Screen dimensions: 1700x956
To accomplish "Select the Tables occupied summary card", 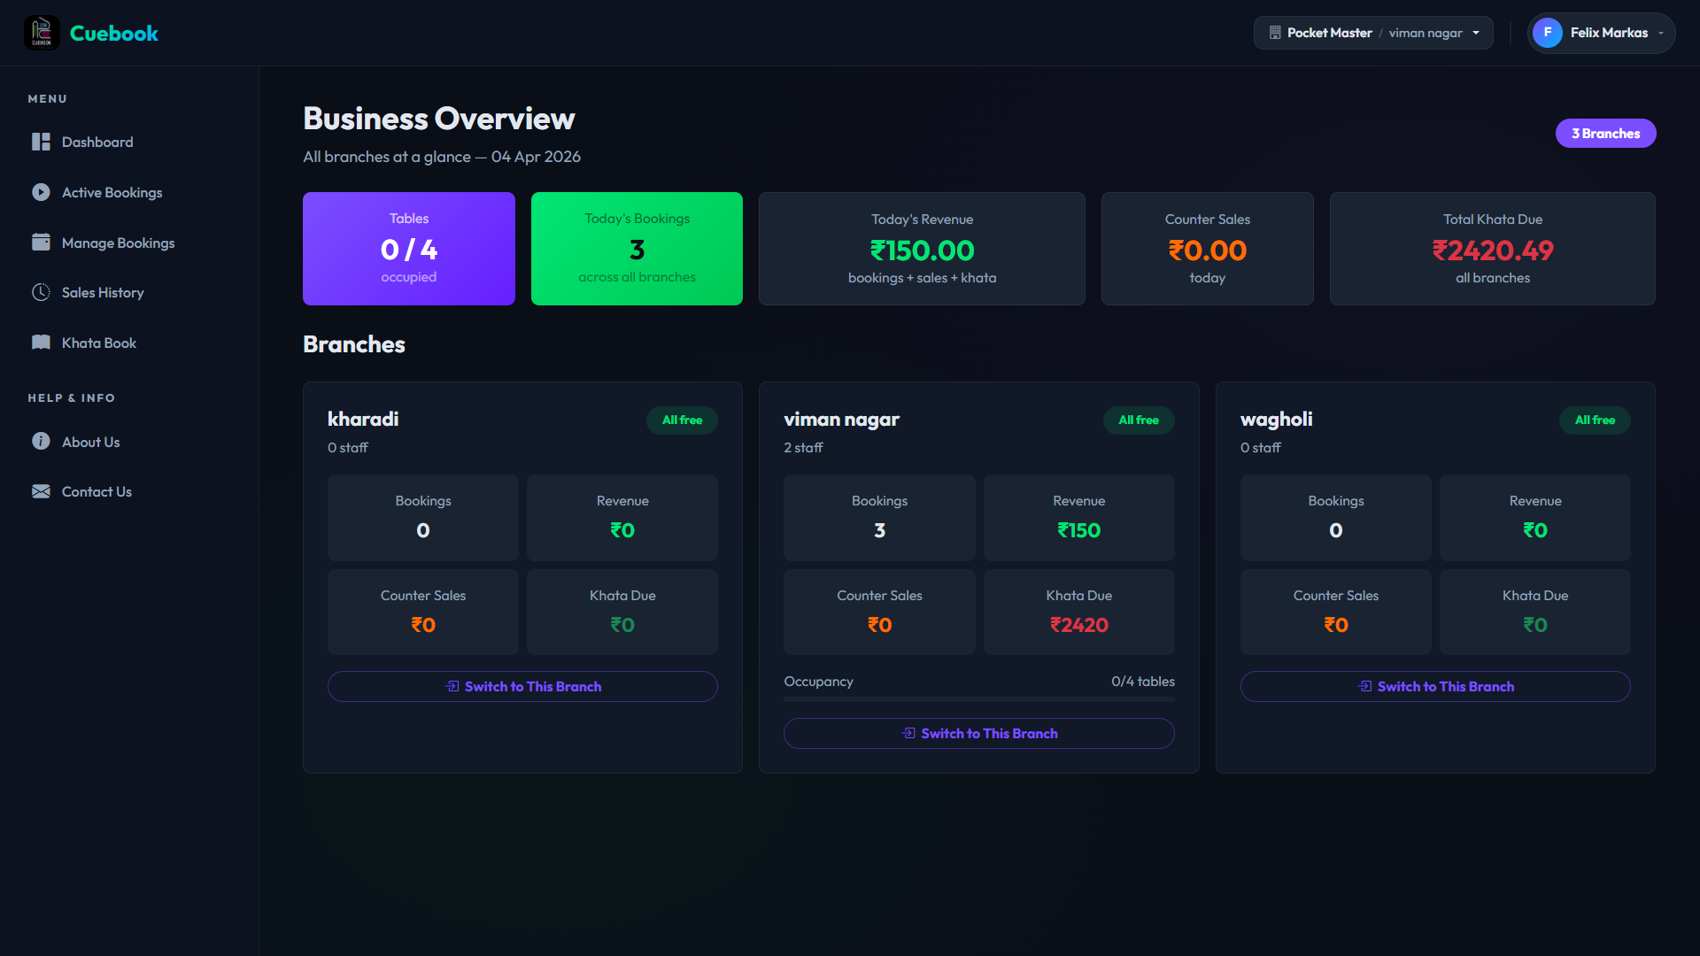I will 408,249.
